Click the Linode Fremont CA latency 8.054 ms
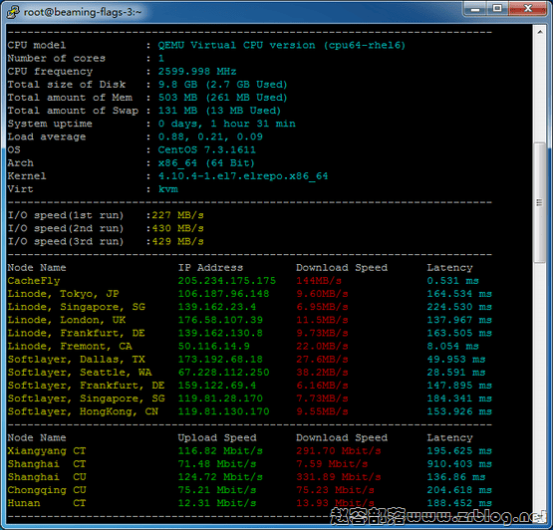Image resolution: width=553 pixels, height=530 pixels. coord(452,347)
